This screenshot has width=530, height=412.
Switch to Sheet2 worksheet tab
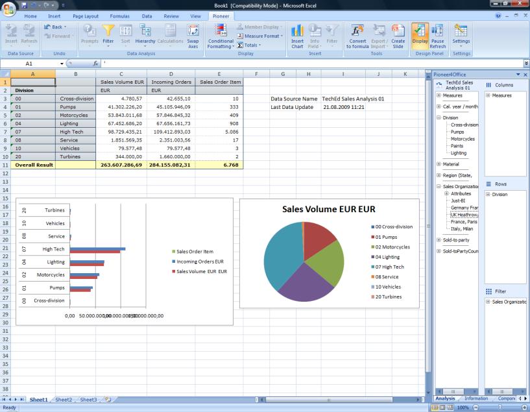click(x=64, y=400)
